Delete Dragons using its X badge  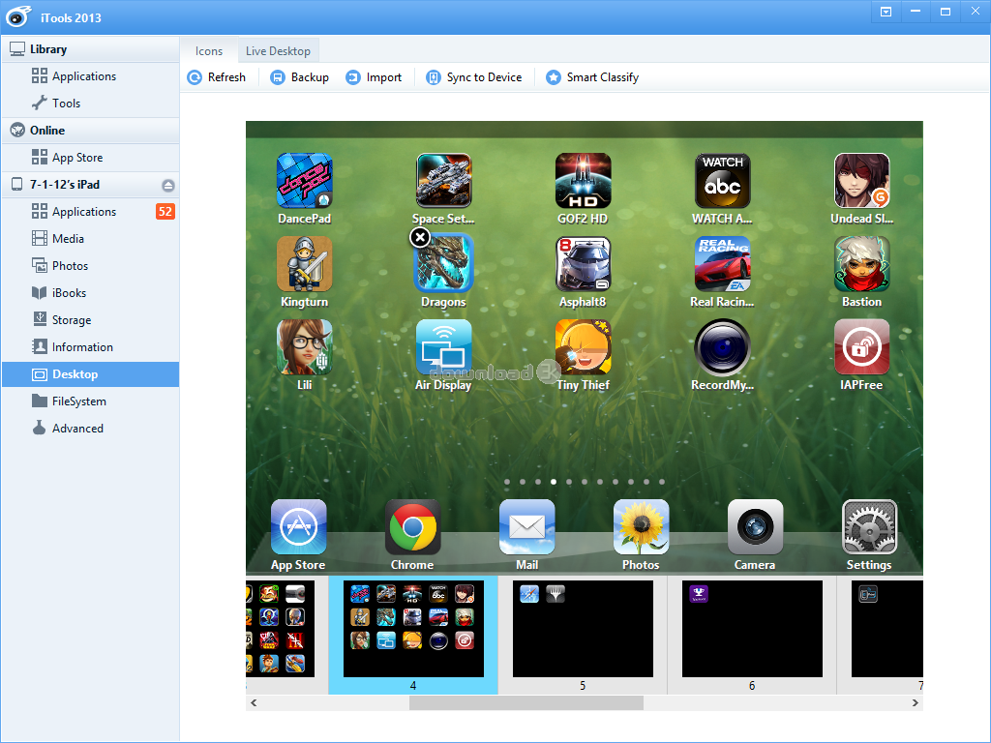point(419,237)
